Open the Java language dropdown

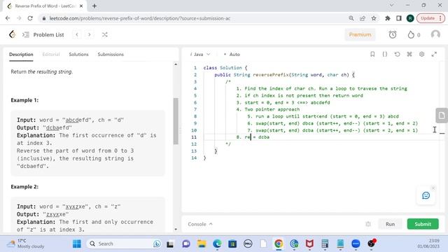(200, 55)
